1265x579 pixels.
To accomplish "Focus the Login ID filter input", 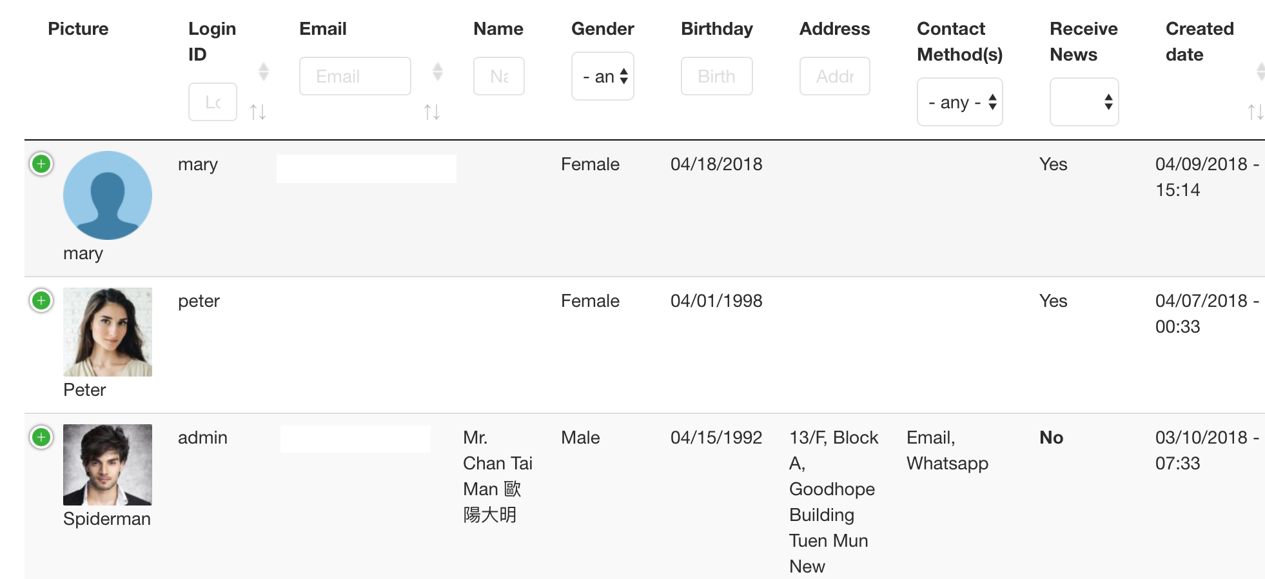I will point(213,102).
